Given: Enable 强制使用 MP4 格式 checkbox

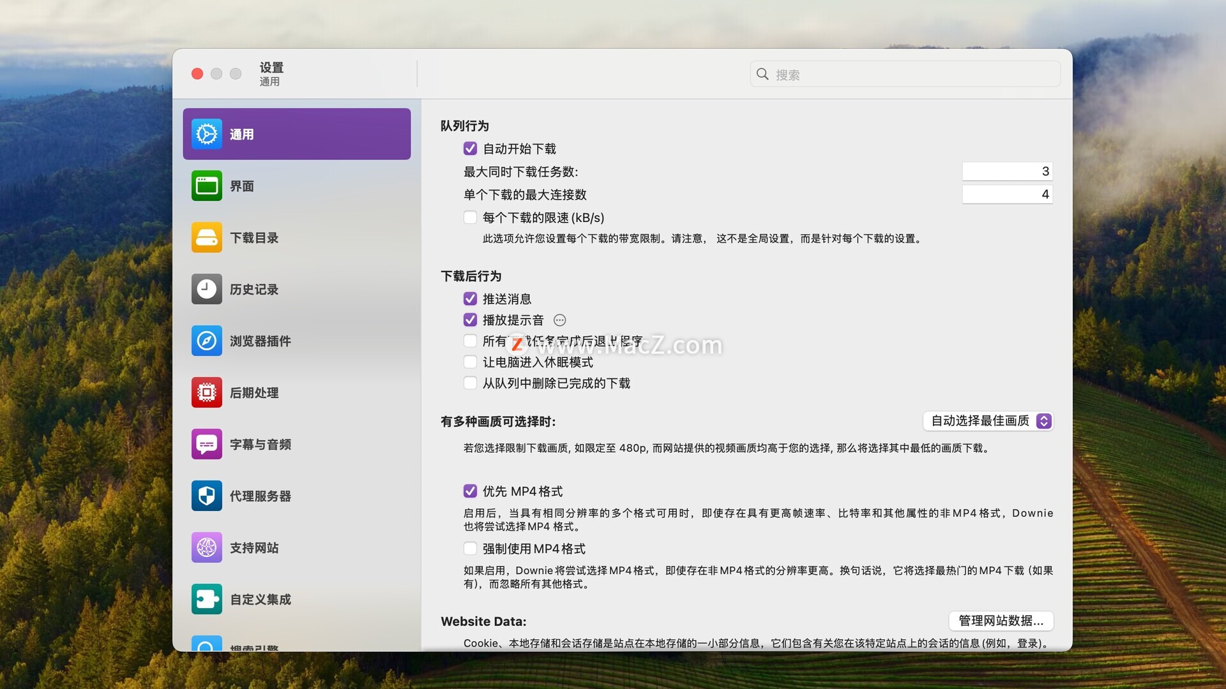Looking at the screenshot, I should [470, 549].
